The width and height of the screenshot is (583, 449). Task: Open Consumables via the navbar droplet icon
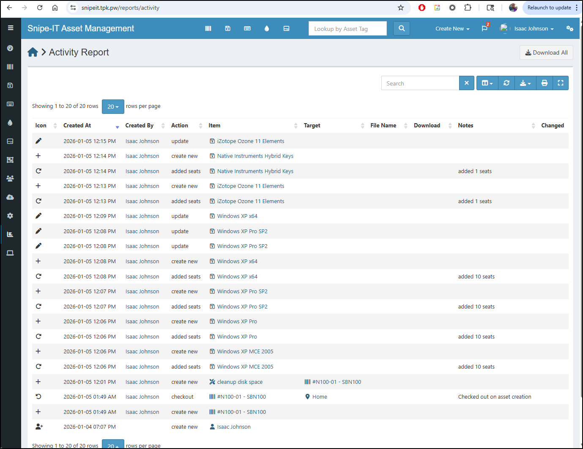266,28
